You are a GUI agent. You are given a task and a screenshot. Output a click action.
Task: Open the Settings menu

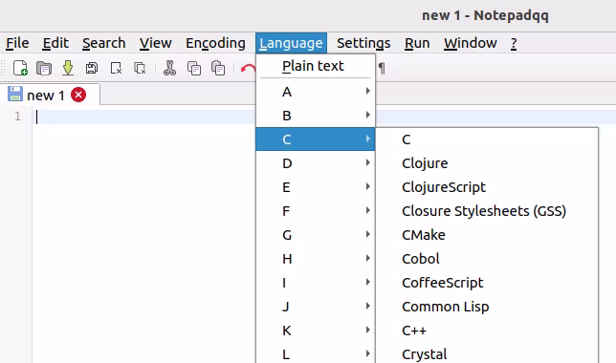pyautogui.click(x=363, y=43)
